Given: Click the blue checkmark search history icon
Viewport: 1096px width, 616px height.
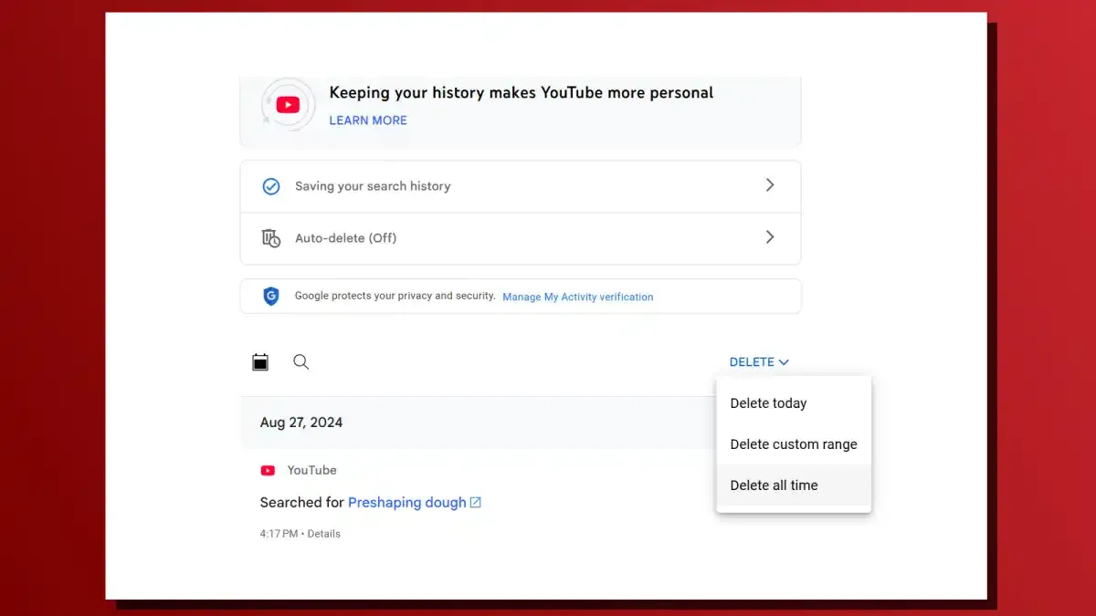Looking at the screenshot, I should [271, 186].
